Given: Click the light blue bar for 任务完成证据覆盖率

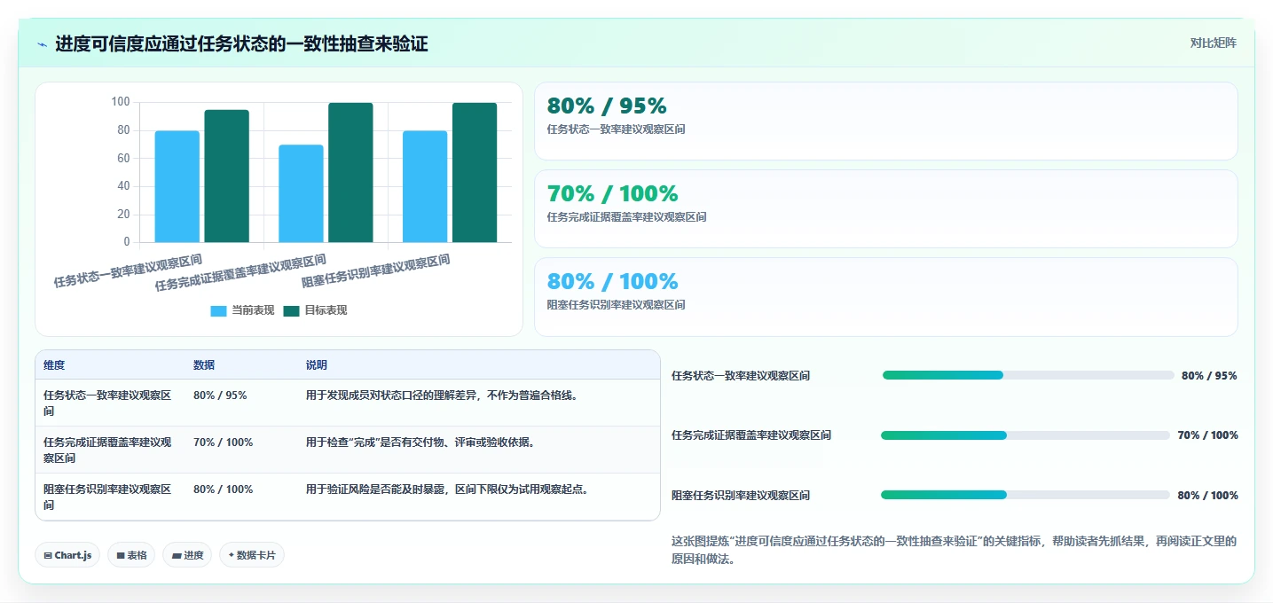Looking at the screenshot, I should (x=301, y=193).
